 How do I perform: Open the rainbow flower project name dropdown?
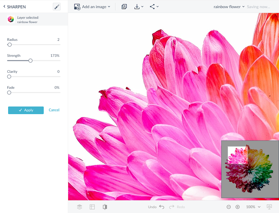[229, 6]
